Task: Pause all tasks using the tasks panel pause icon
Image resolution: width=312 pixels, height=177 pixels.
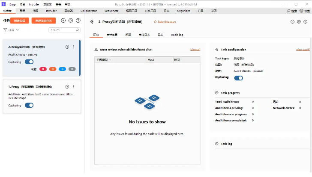Action: coord(63,21)
